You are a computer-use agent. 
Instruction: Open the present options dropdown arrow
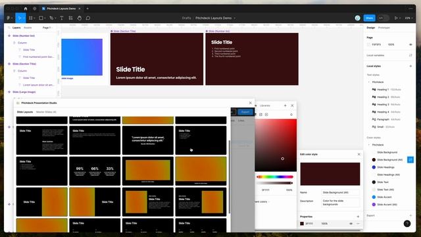click(400, 18)
